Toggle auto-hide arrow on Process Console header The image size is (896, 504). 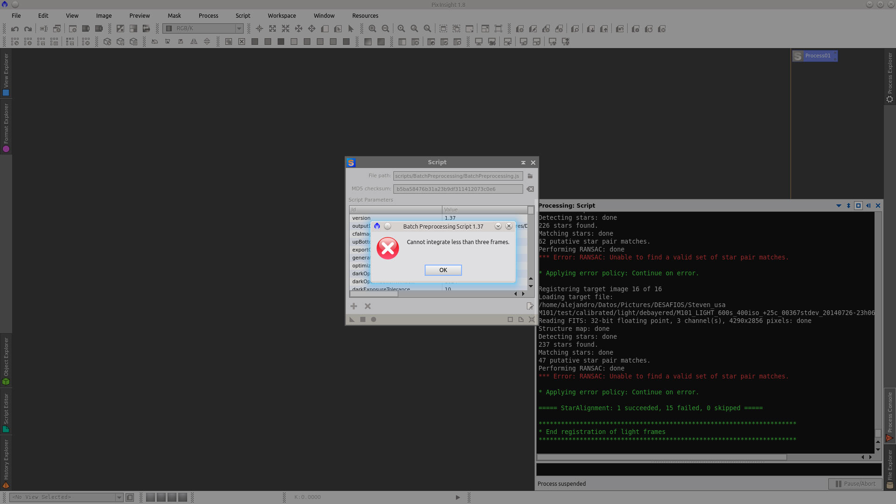(x=868, y=206)
